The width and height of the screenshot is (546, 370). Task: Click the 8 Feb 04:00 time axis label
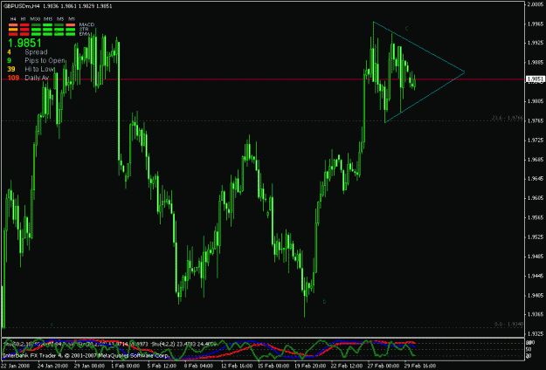tap(198, 366)
